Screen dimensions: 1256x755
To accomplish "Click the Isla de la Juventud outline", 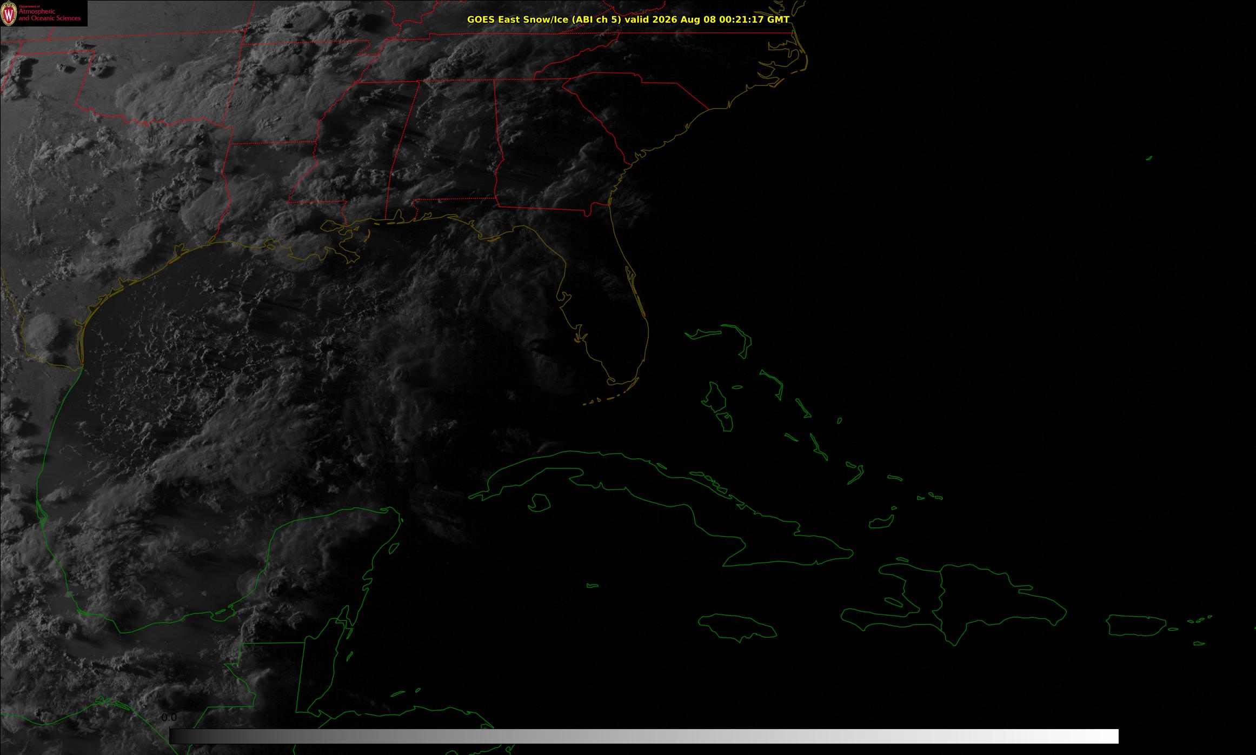I will pos(539,503).
